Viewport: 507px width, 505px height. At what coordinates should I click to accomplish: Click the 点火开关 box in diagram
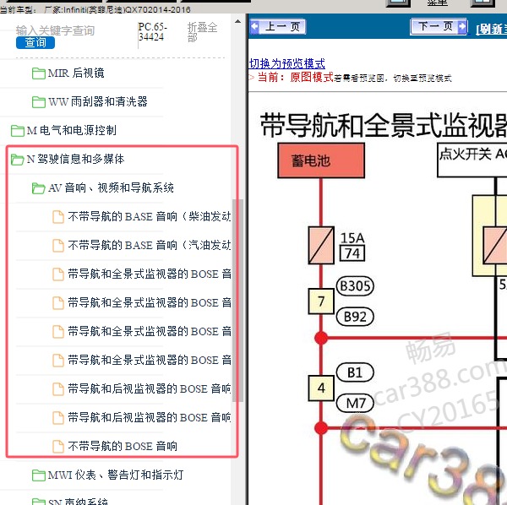pyautogui.click(x=472, y=160)
